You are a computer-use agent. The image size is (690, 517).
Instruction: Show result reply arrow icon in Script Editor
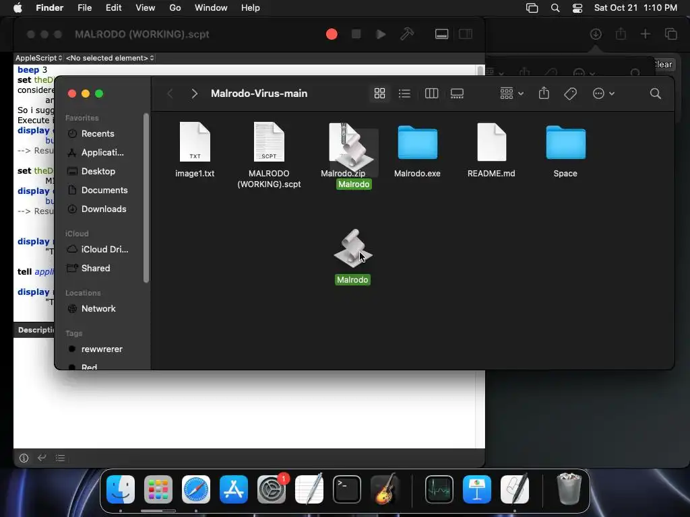pos(42,458)
